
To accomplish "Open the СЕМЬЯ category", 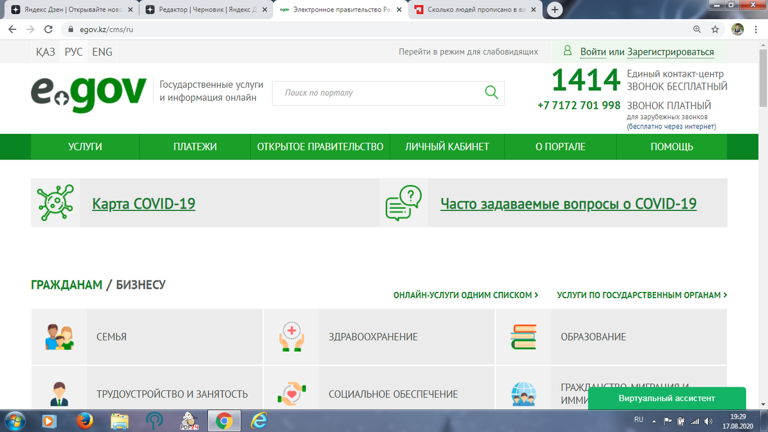I will pyautogui.click(x=147, y=337).
